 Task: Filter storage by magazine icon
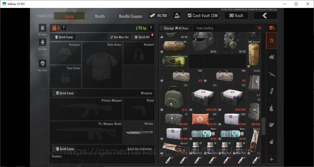272,91
